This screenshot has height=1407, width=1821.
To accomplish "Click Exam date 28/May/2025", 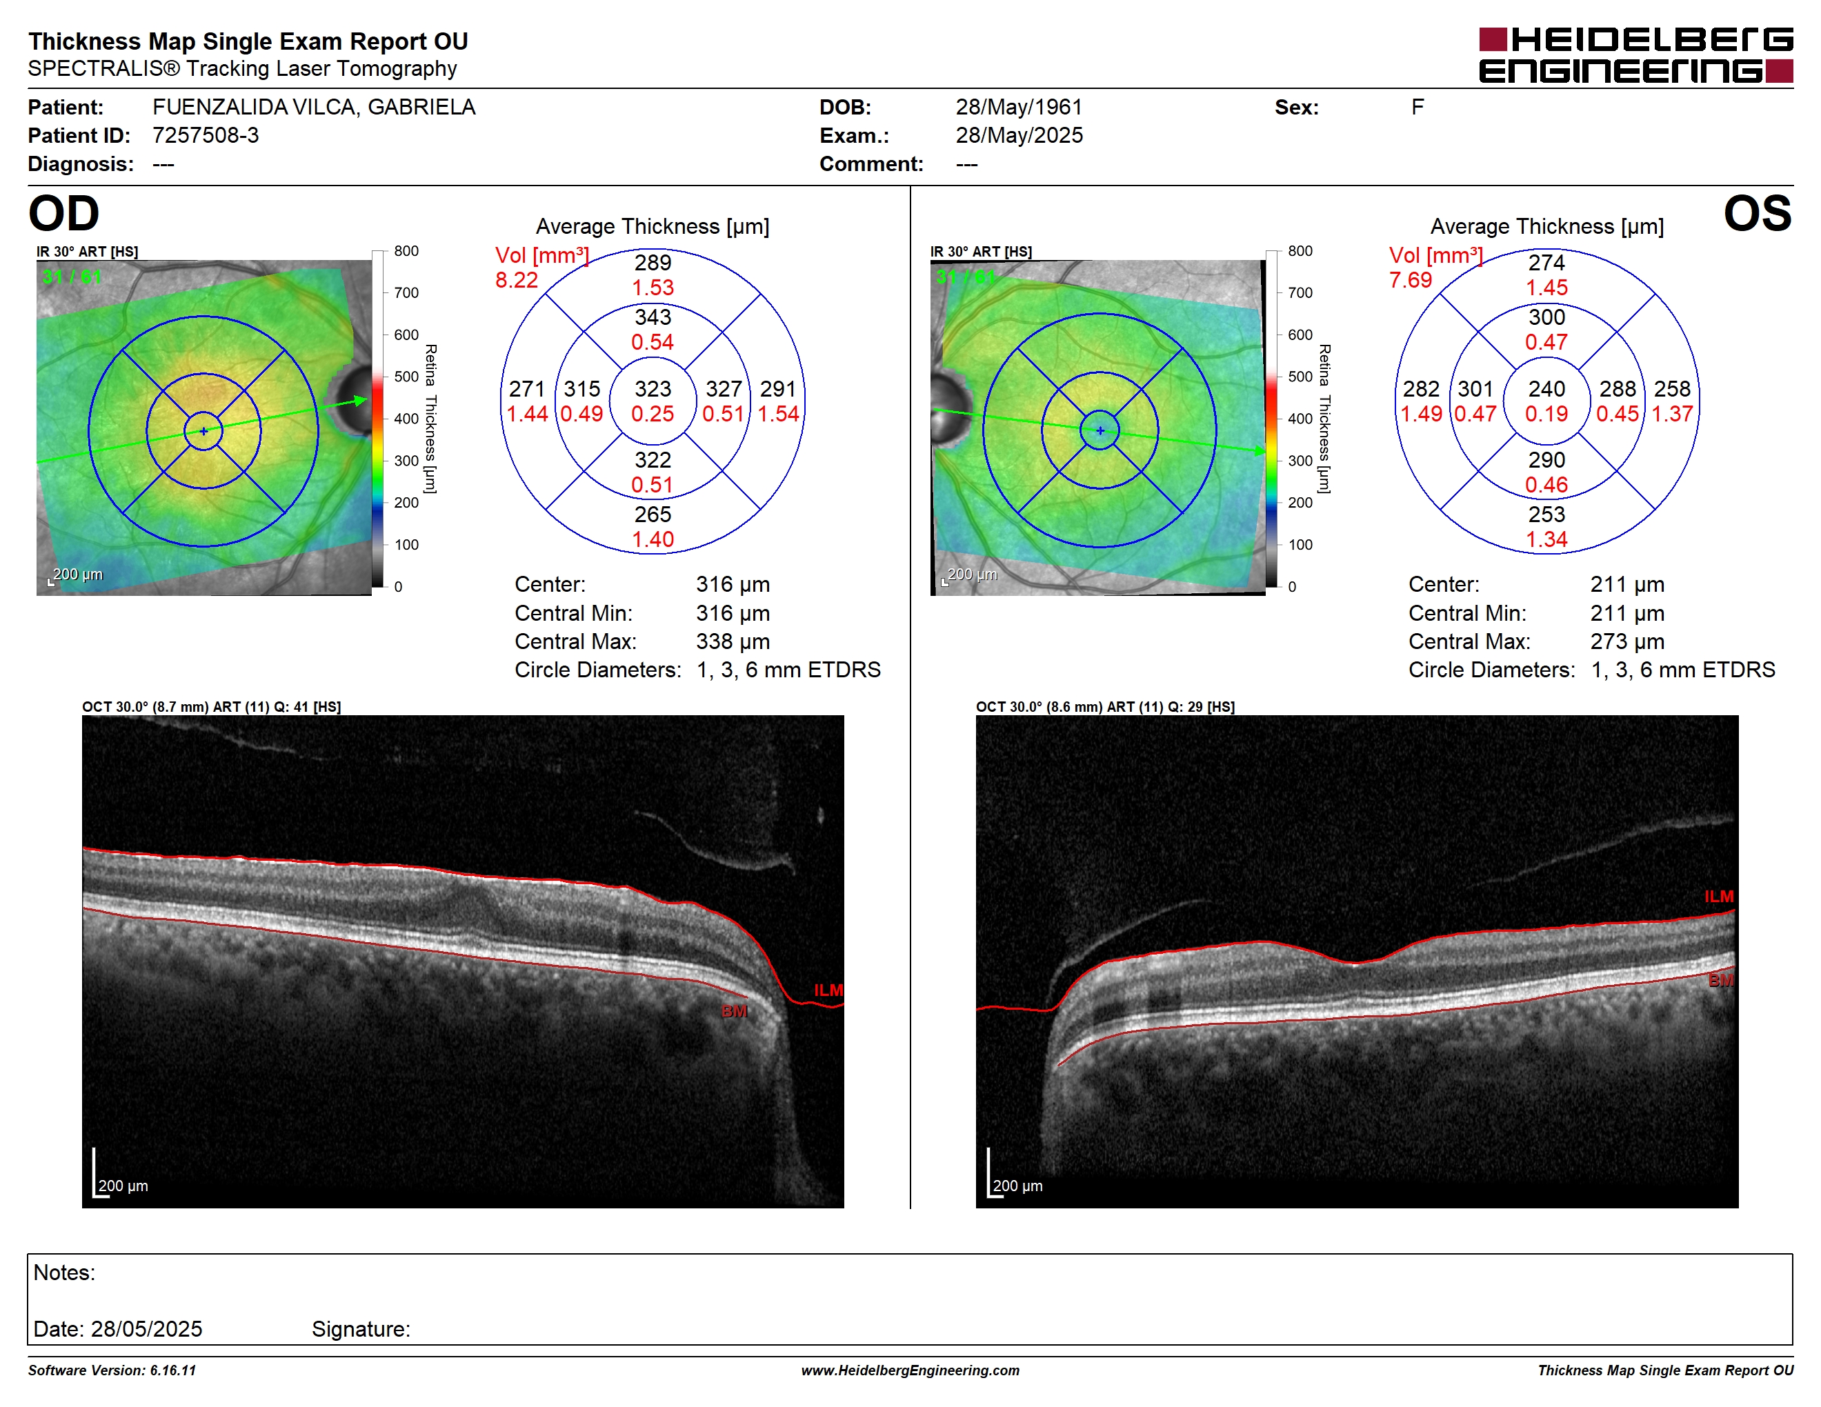I will 1019,135.
